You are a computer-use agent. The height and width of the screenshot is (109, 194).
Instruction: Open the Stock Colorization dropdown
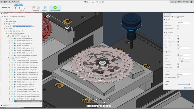coord(184,55)
